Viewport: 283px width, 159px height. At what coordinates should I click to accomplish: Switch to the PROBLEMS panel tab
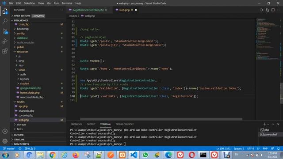(x=76, y=124)
